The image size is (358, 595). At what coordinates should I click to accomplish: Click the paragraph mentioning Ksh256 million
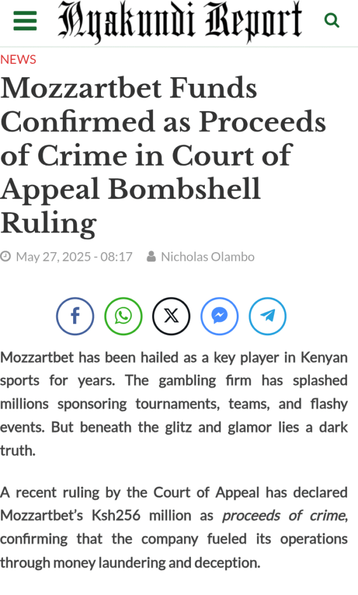[174, 528]
